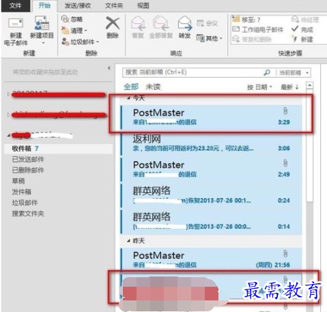Open the 群英网络 email from 0:24

(x=212, y=196)
